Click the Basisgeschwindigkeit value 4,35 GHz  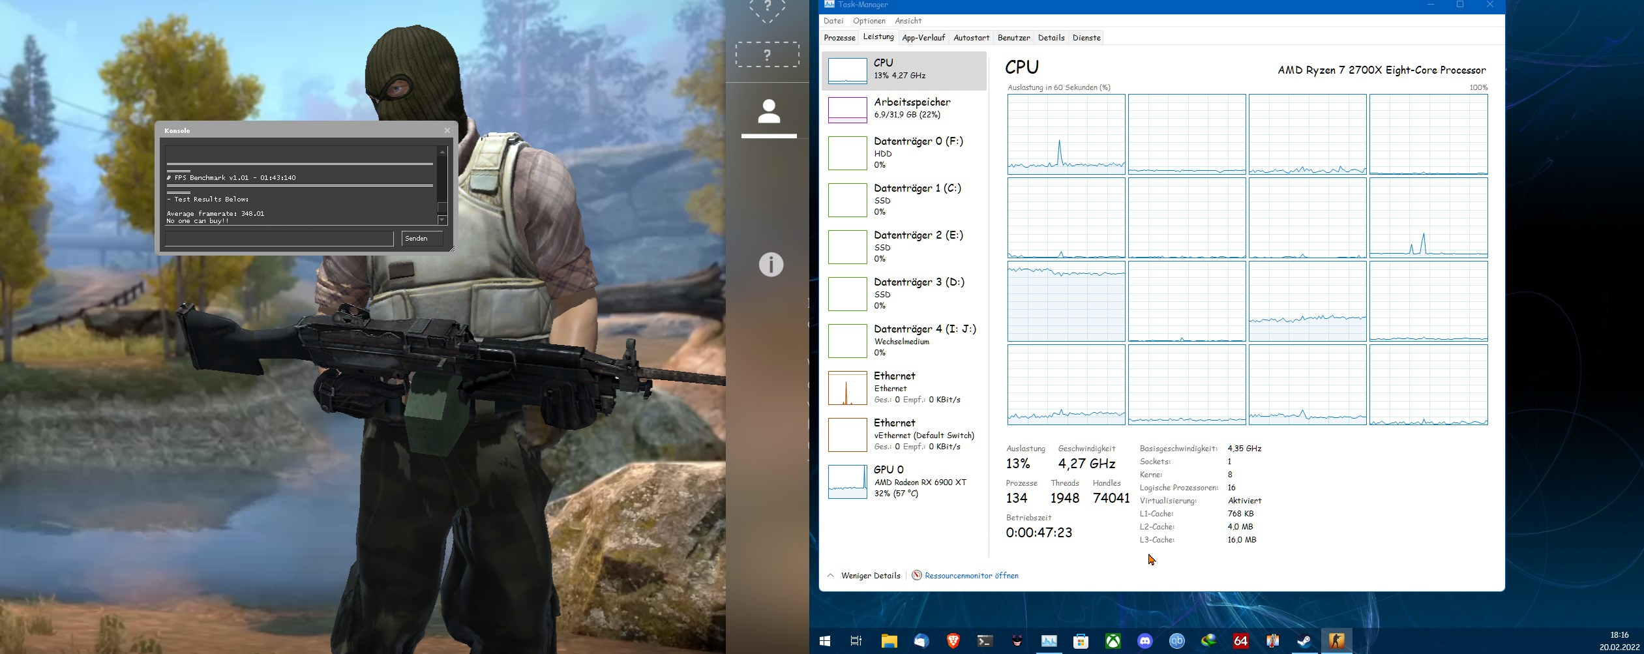pyautogui.click(x=1244, y=449)
